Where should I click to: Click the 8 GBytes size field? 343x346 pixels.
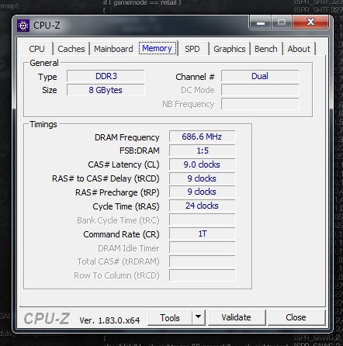[x=106, y=90]
